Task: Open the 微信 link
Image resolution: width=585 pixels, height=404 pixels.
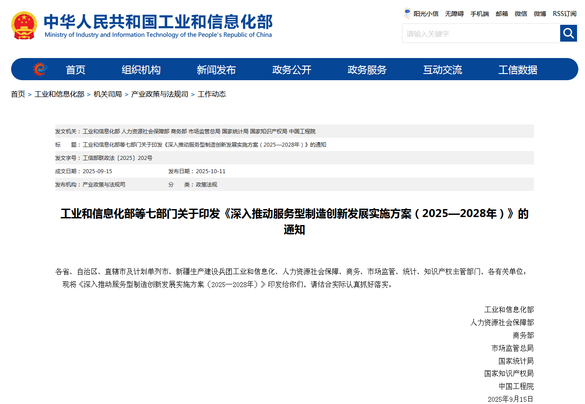Action: [521, 14]
